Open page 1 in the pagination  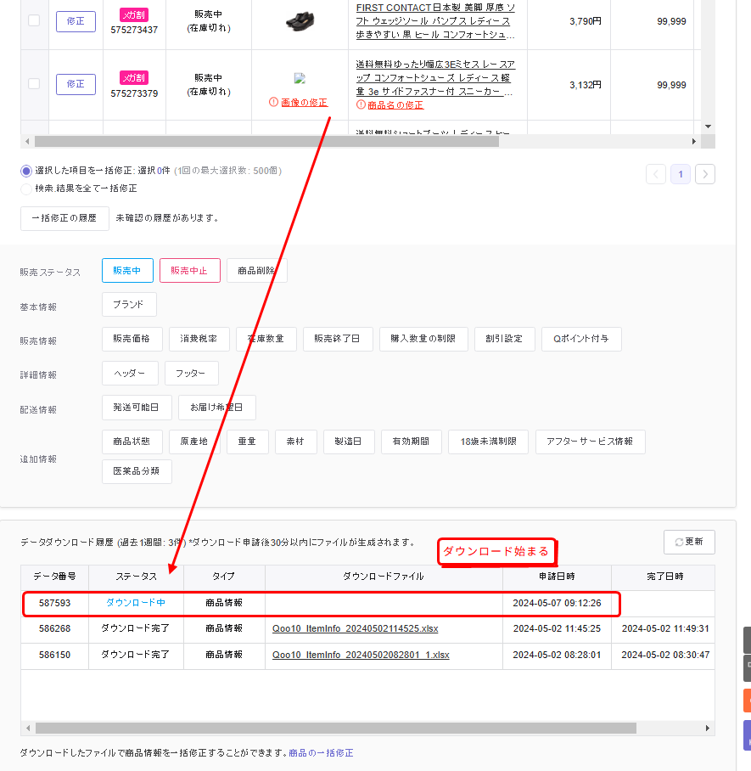point(680,174)
